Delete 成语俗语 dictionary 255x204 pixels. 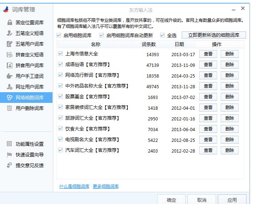(x=230, y=65)
